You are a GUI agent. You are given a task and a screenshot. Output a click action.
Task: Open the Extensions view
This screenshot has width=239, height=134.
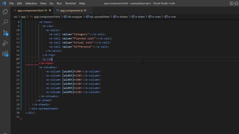click(x=5, y=54)
